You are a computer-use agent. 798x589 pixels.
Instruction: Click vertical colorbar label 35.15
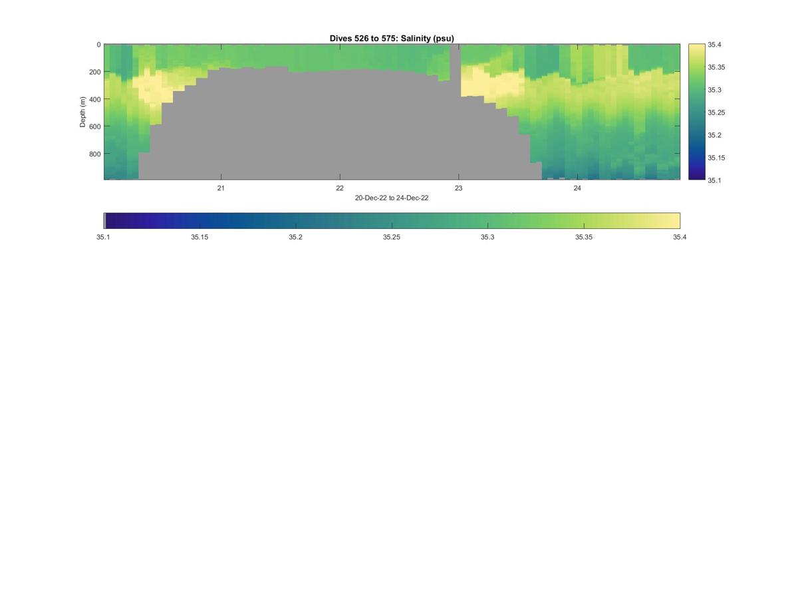coord(717,158)
